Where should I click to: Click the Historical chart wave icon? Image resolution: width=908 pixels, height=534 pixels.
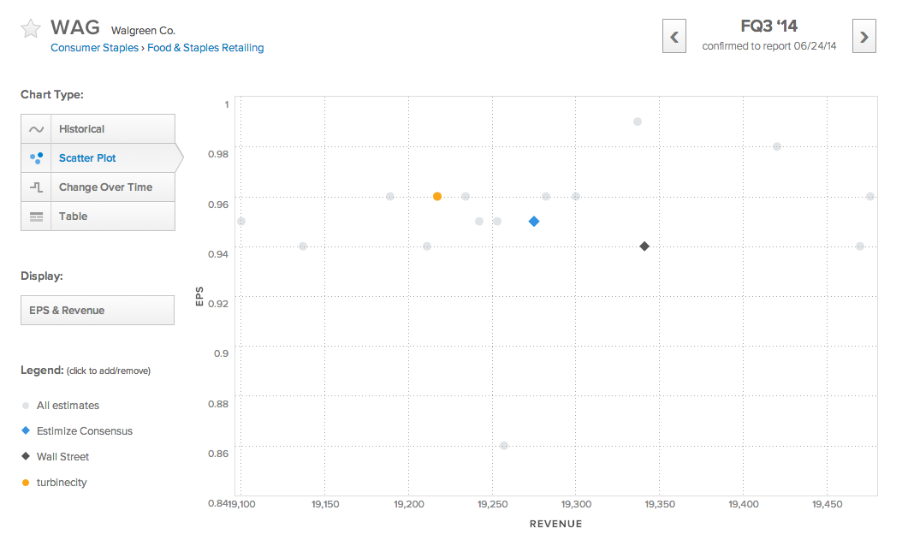(37, 129)
